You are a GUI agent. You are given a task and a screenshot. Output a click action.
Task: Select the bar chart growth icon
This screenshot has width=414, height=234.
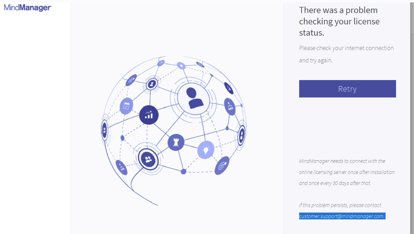pyautogui.click(x=149, y=115)
